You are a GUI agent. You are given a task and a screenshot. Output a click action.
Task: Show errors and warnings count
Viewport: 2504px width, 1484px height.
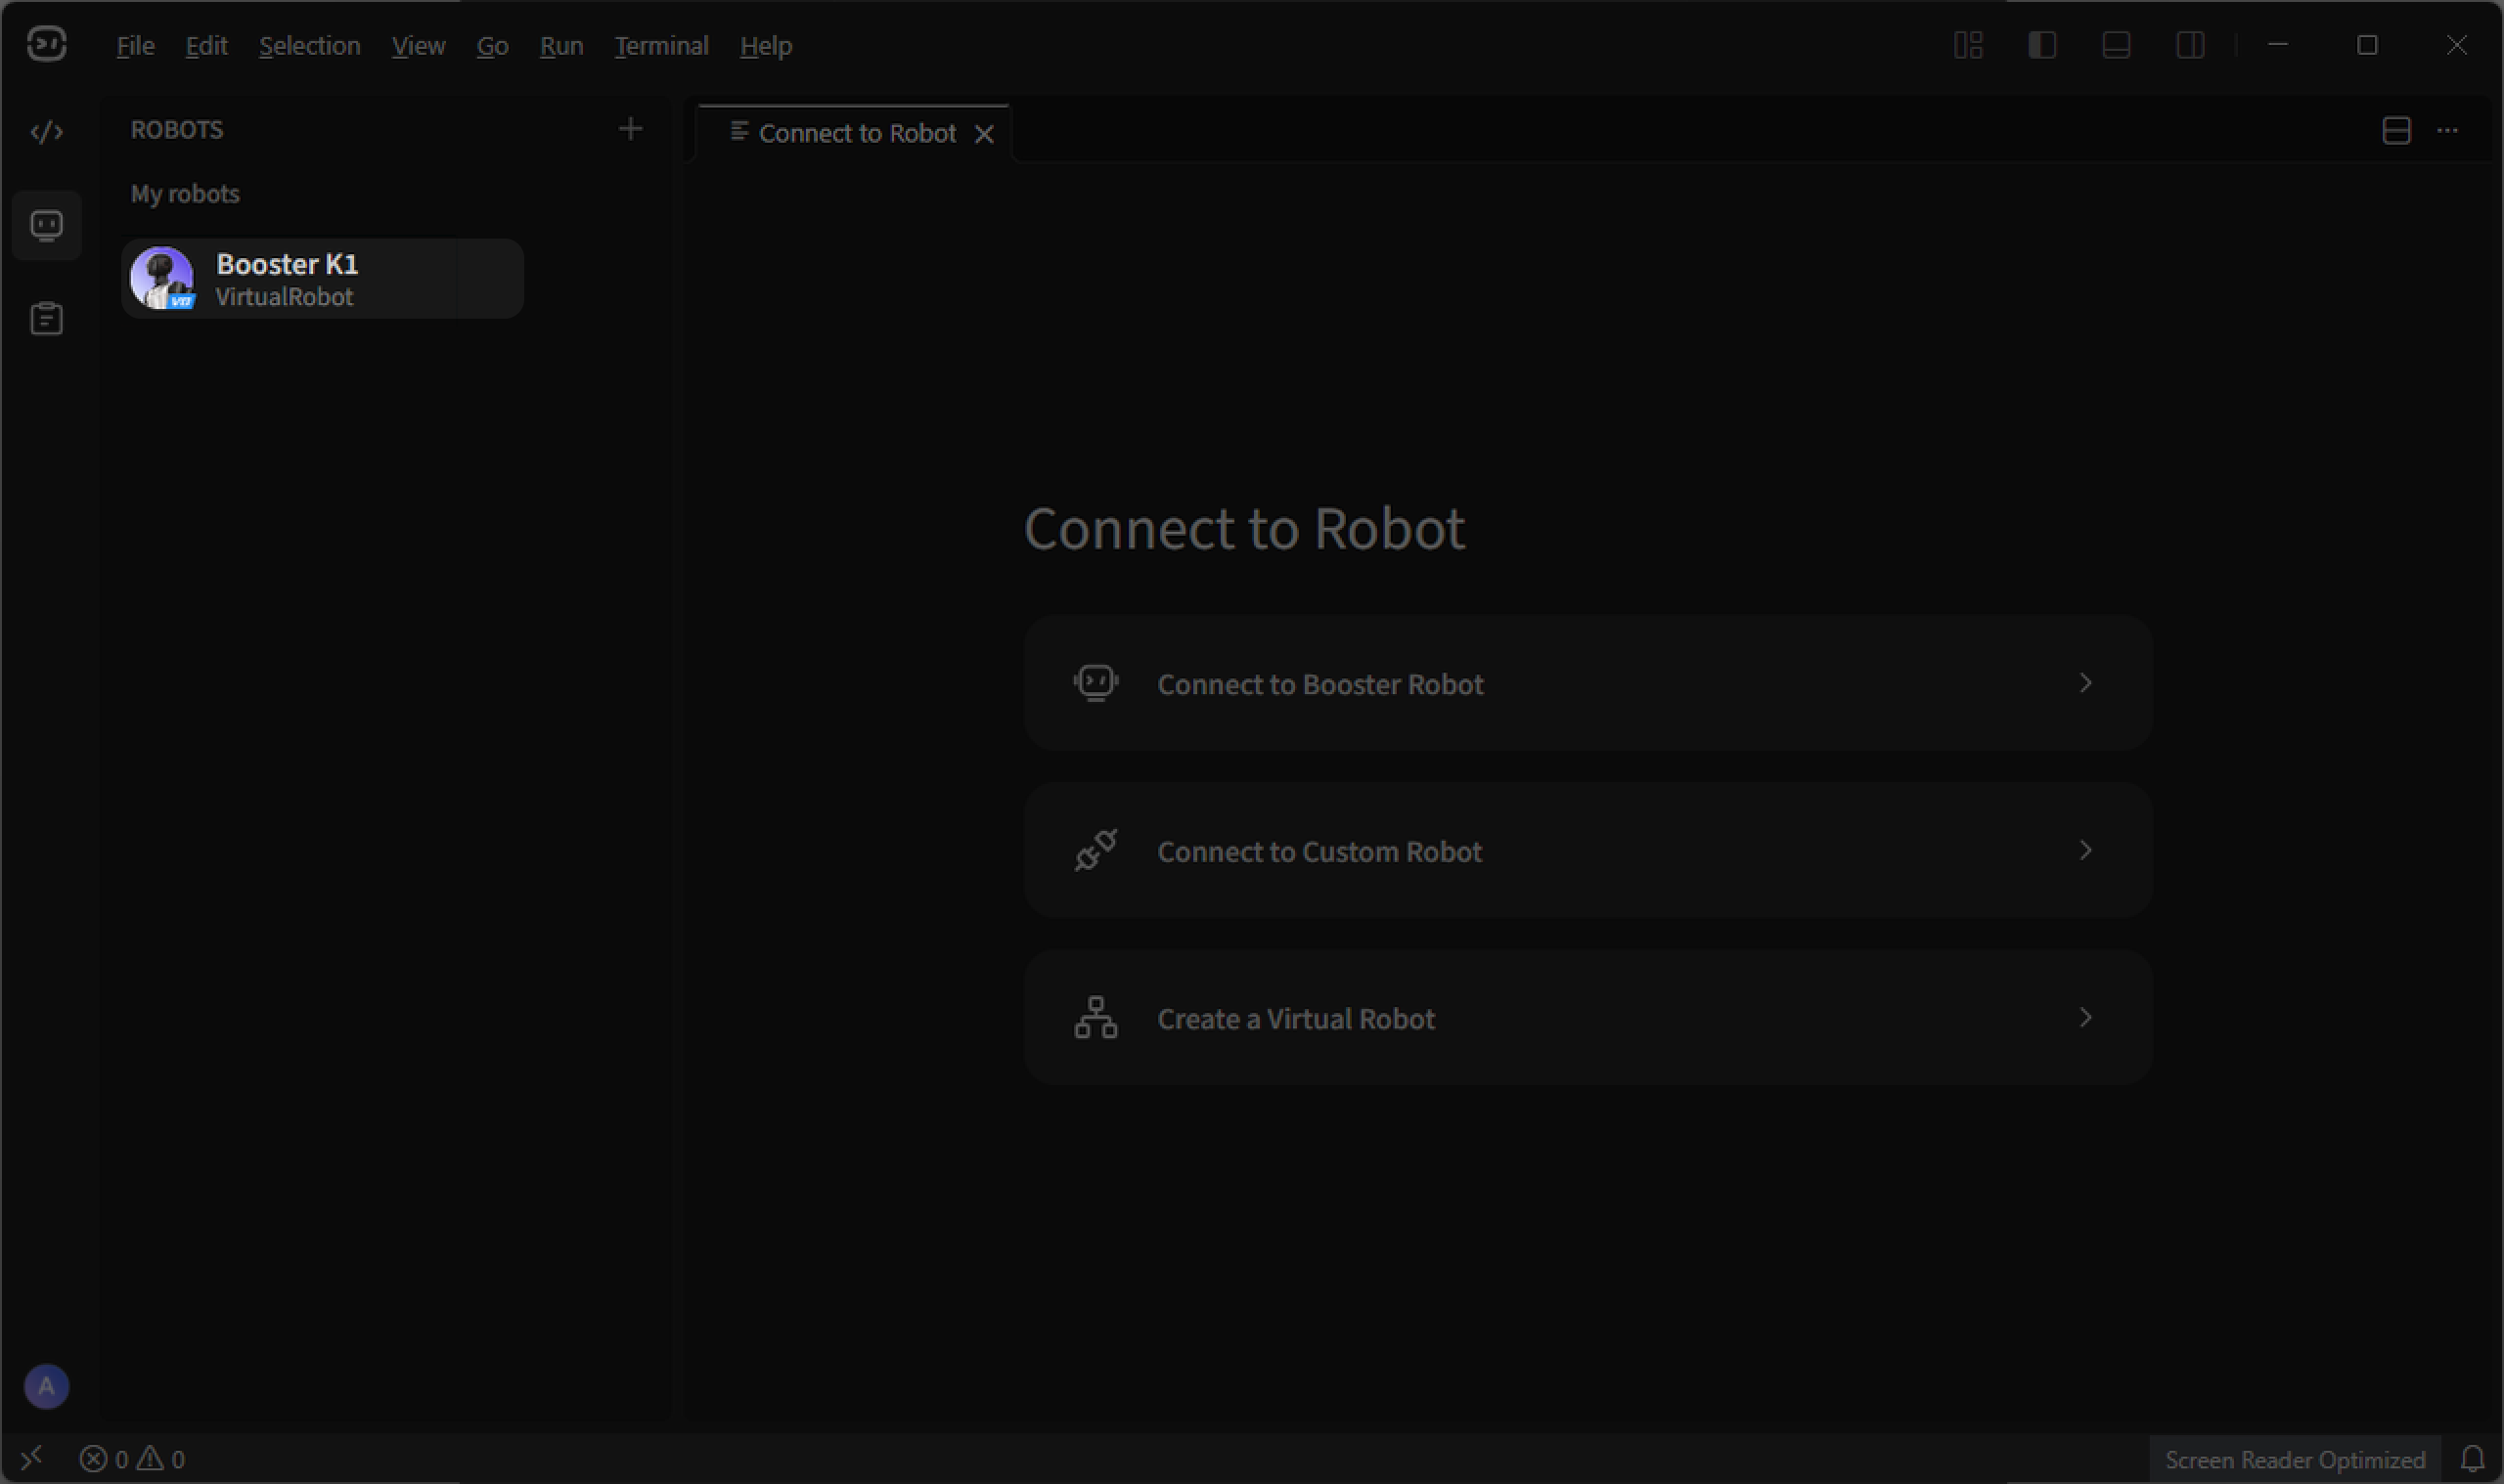tap(132, 1459)
